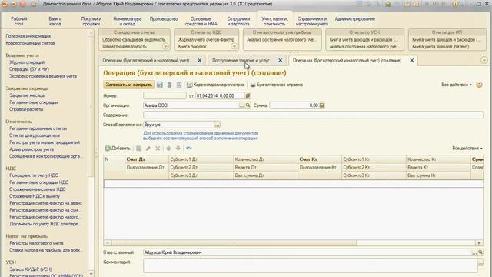Click the second icon after the save diskette
This screenshot has width=492, height=277.
pos(179,85)
